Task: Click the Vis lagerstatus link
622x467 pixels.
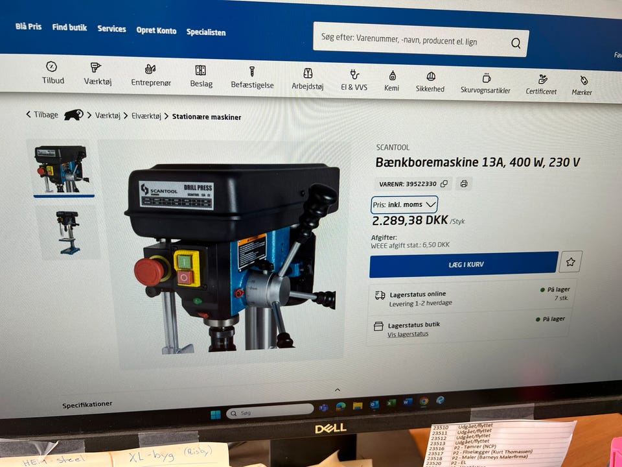Action: pos(408,334)
